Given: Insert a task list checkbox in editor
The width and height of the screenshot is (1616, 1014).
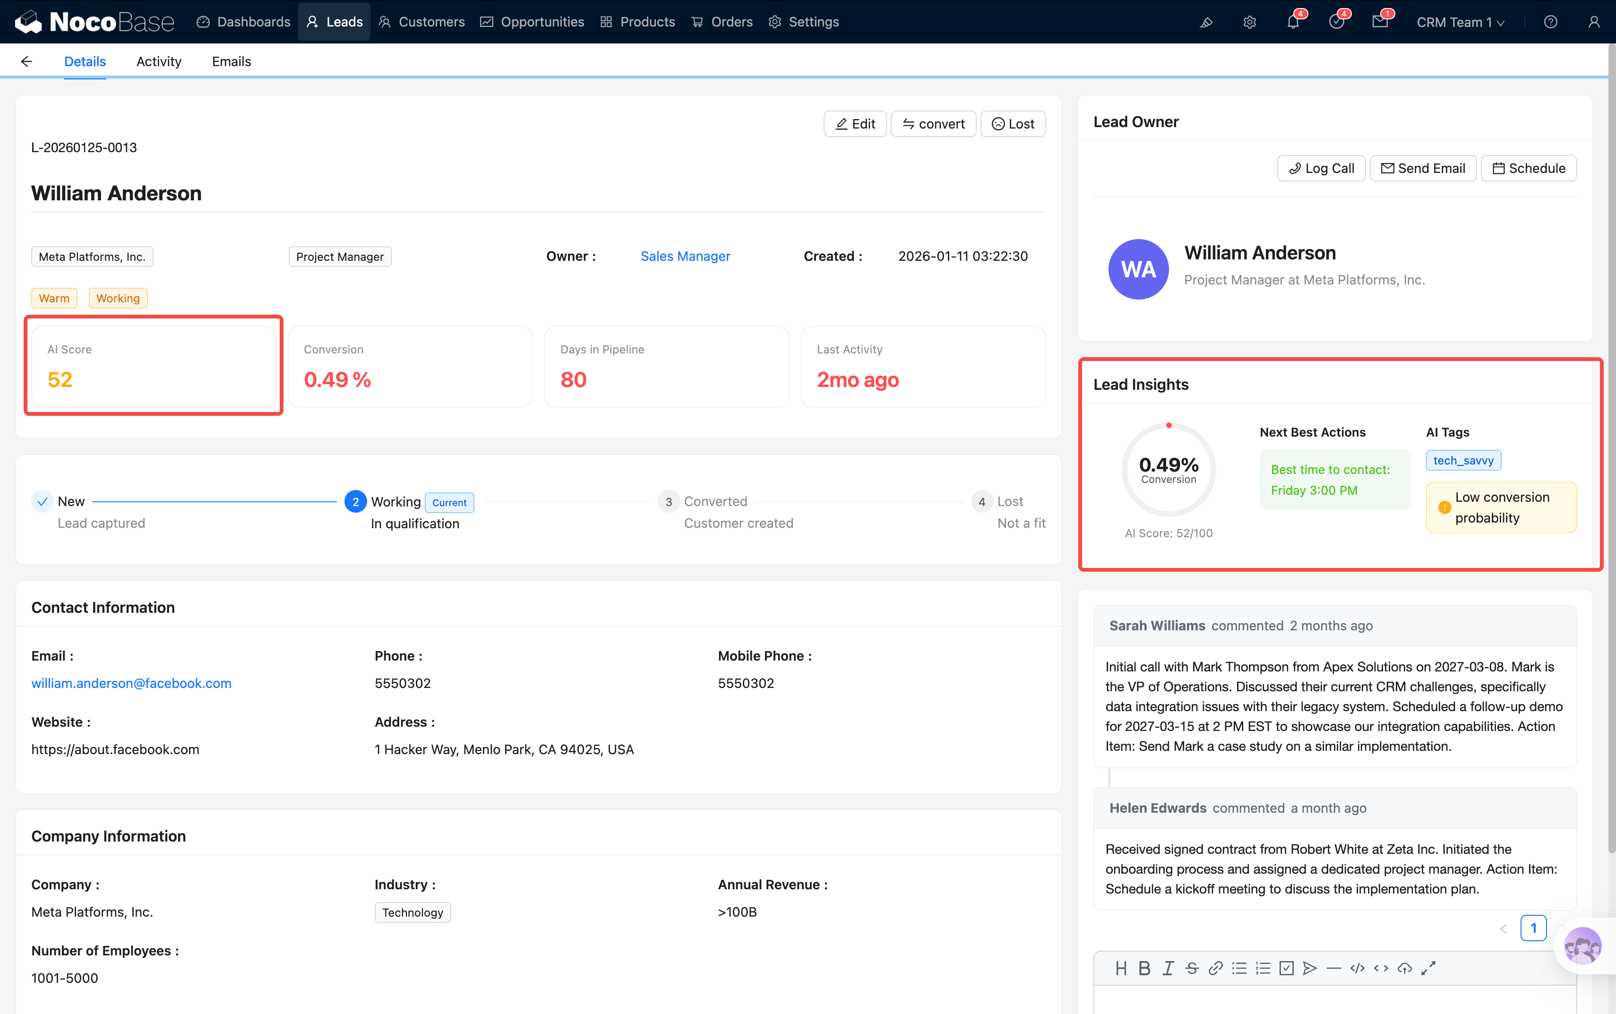Looking at the screenshot, I should (x=1286, y=968).
